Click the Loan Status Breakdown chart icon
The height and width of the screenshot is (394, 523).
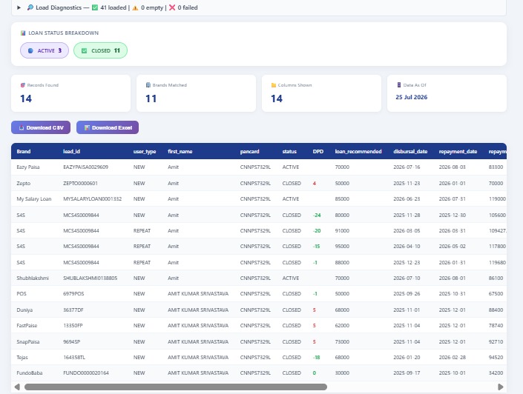[x=23, y=33]
